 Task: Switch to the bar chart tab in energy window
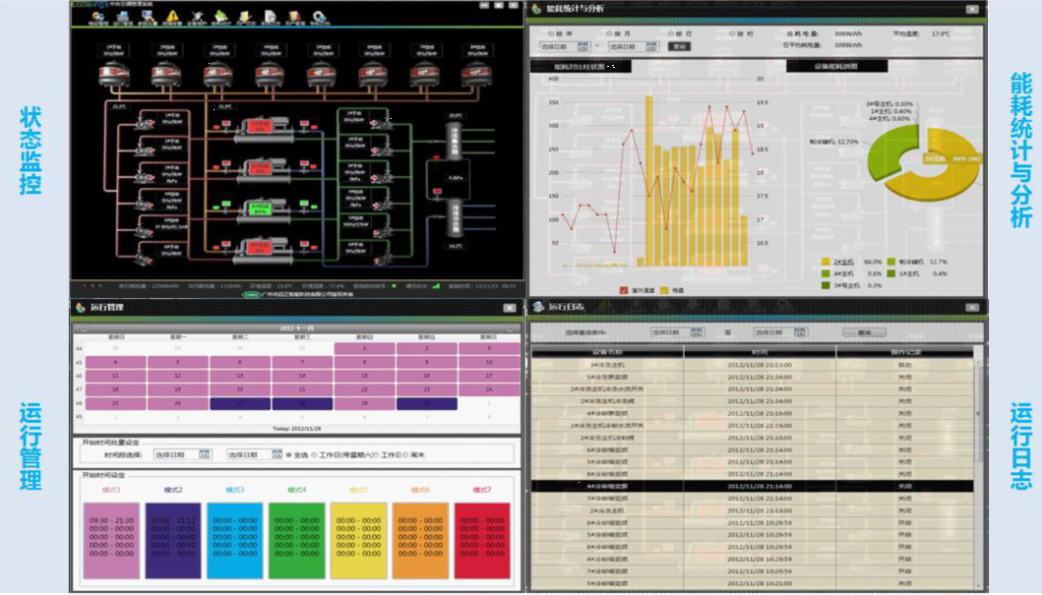(581, 67)
